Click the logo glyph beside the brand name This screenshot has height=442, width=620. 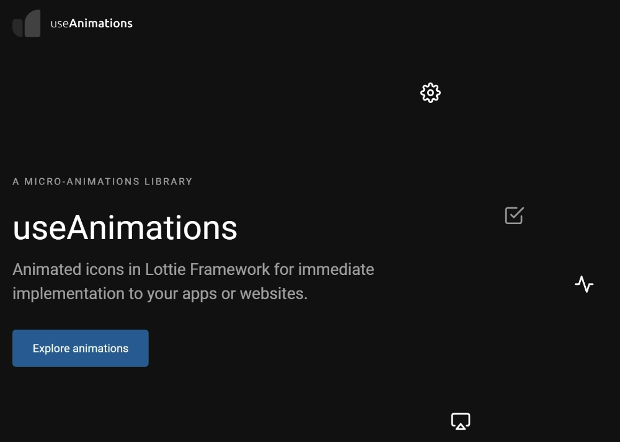coord(25,23)
